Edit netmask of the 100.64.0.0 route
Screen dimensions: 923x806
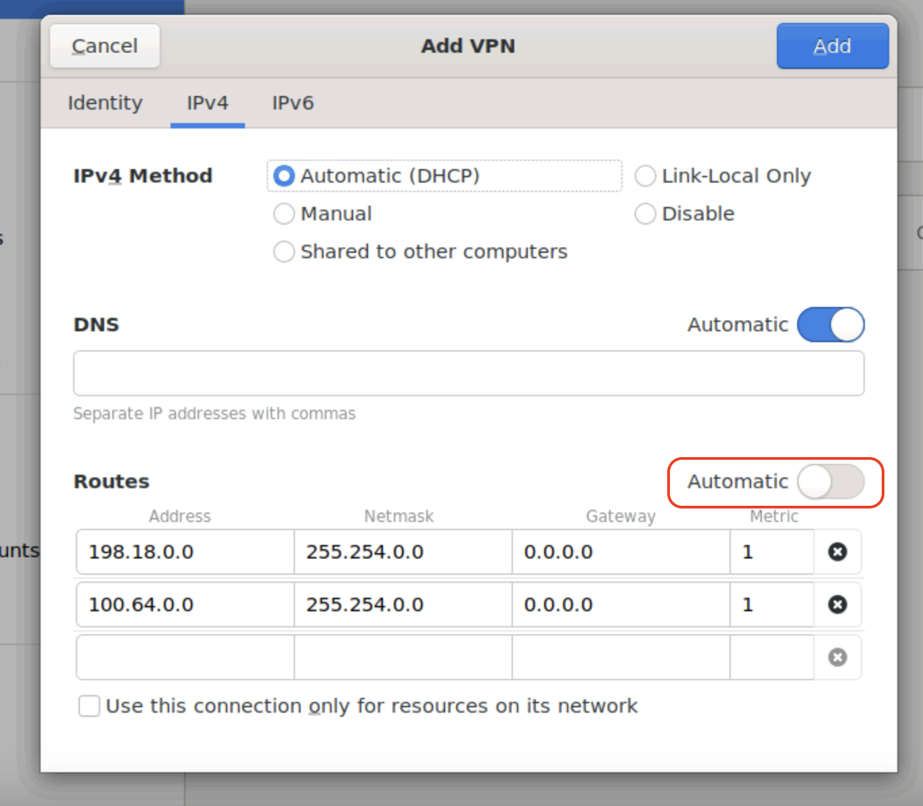403,604
